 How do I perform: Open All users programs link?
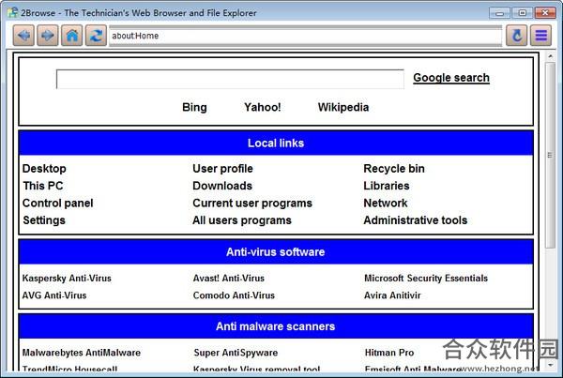242,220
